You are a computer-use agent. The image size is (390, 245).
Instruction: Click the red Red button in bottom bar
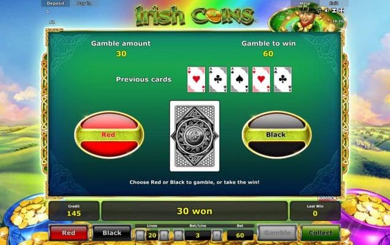69,233
